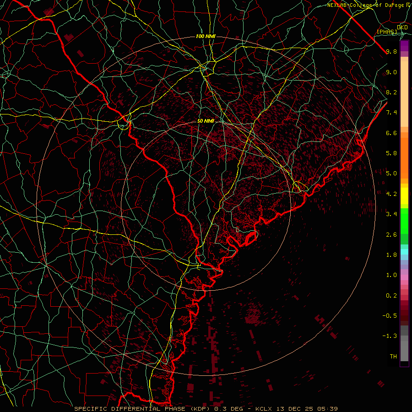Click the 8.2 scale label

(391, 92)
